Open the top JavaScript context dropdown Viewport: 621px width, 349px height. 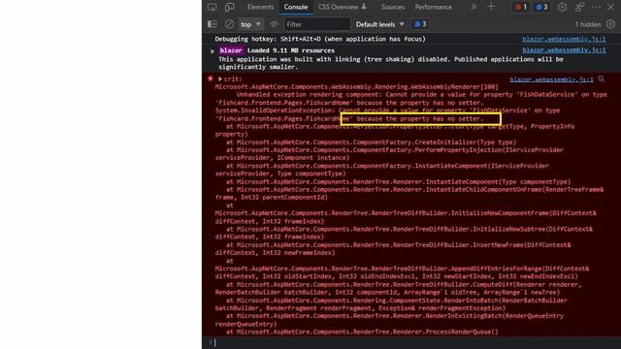coord(250,24)
